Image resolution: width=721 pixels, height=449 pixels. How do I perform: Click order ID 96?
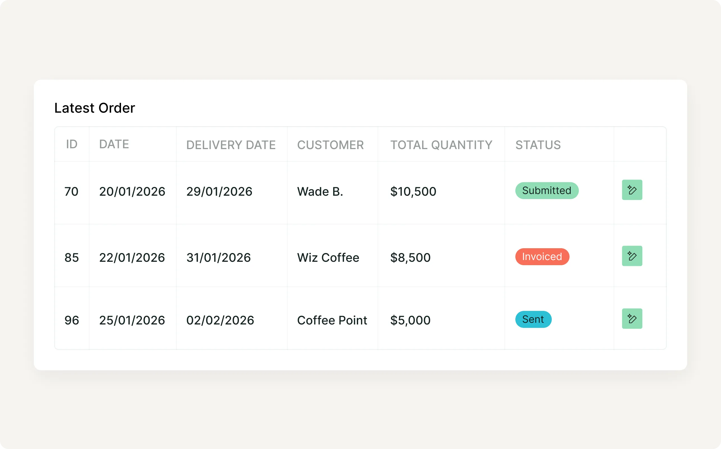pyautogui.click(x=72, y=321)
